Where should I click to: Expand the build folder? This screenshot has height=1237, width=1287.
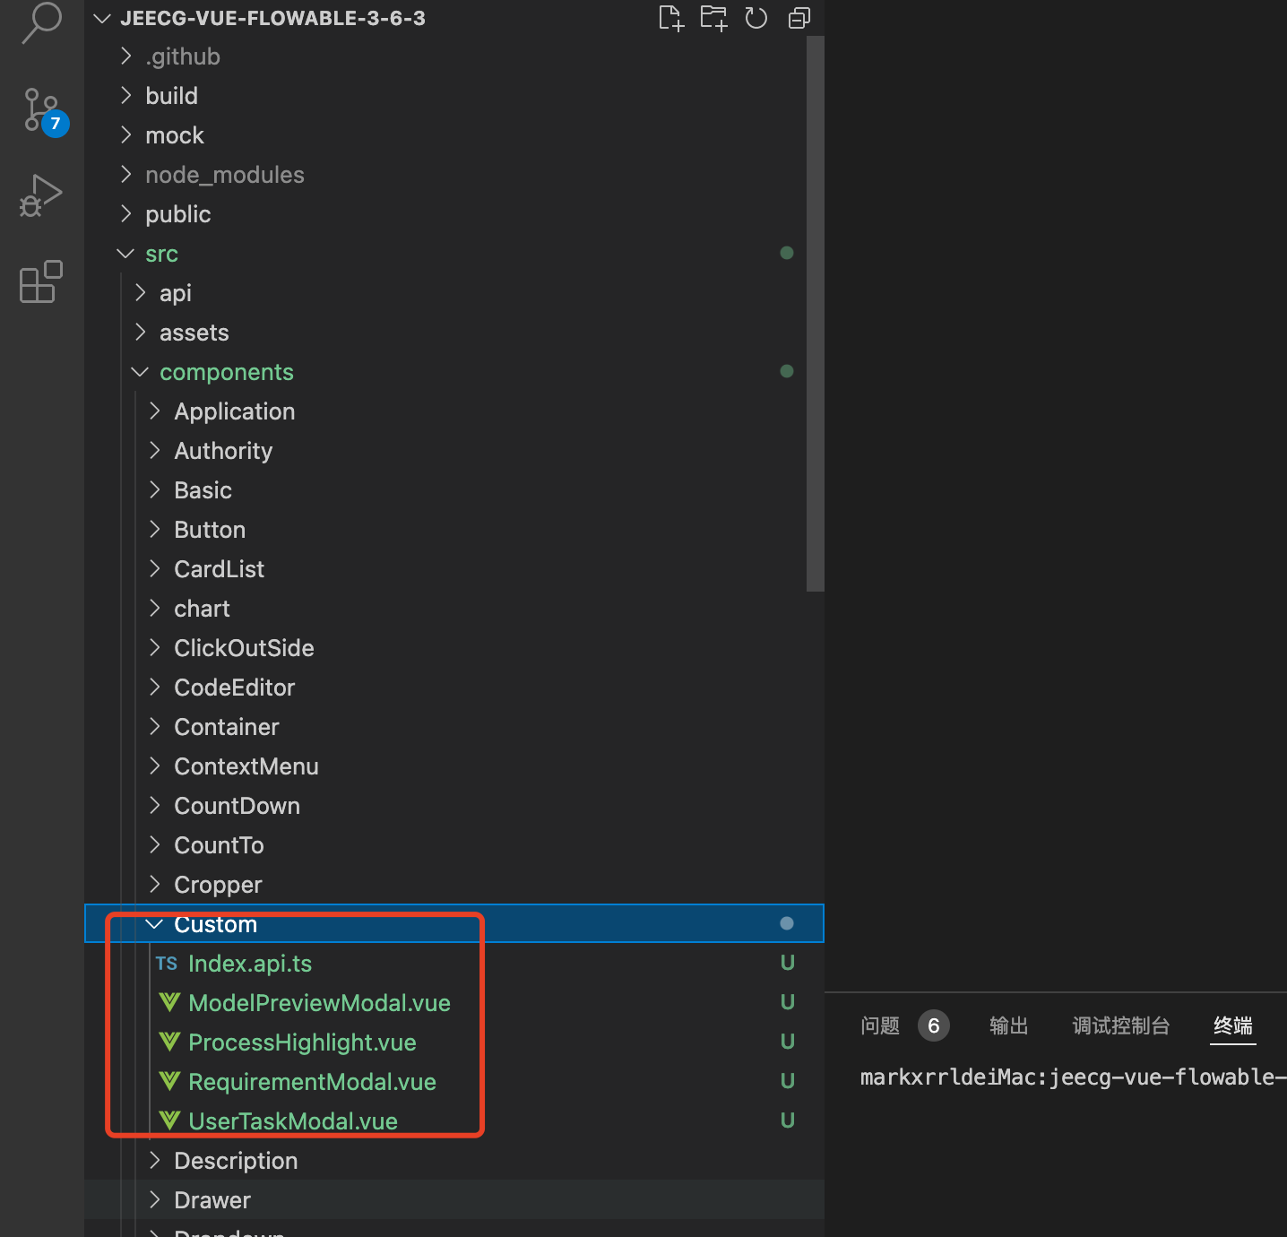[126, 96]
